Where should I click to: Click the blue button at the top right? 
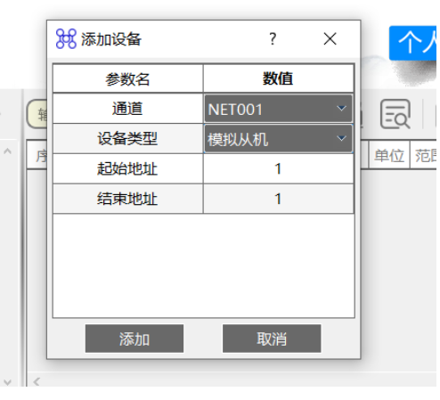[x=414, y=43]
